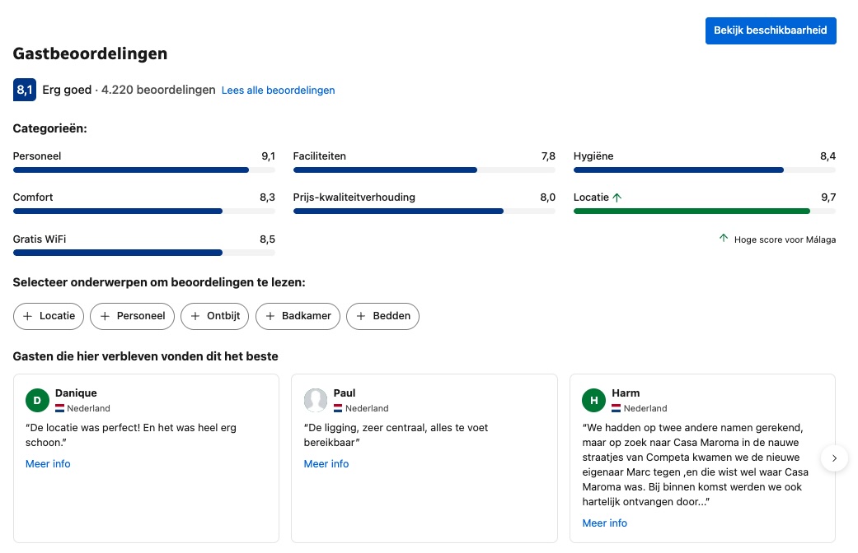Click the green up-arrow beside Locatie

point(617,197)
